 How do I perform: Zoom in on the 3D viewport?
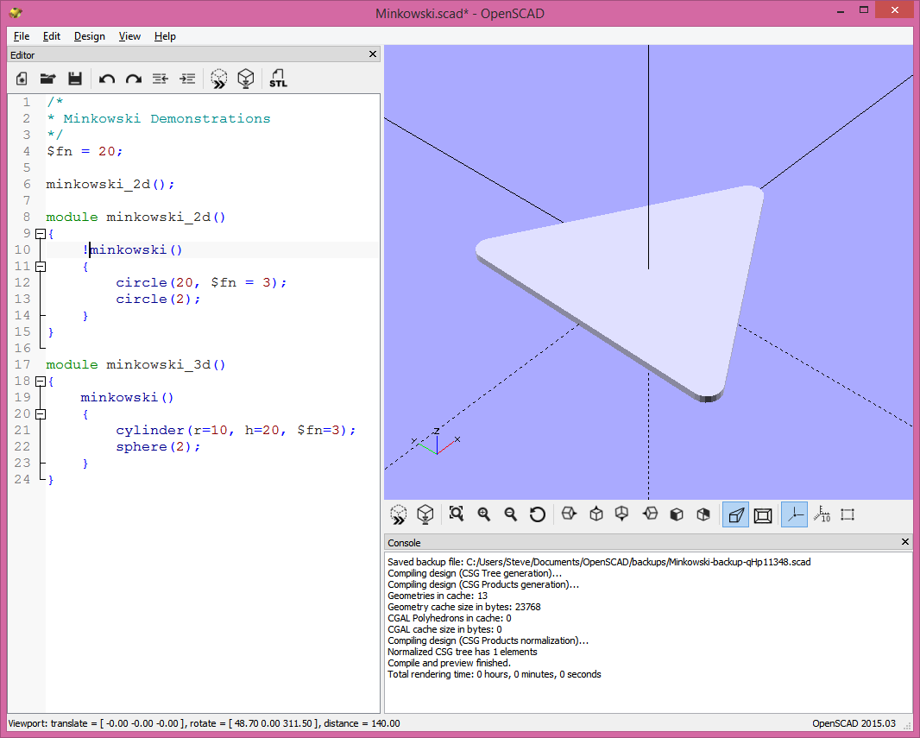point(483,514)
